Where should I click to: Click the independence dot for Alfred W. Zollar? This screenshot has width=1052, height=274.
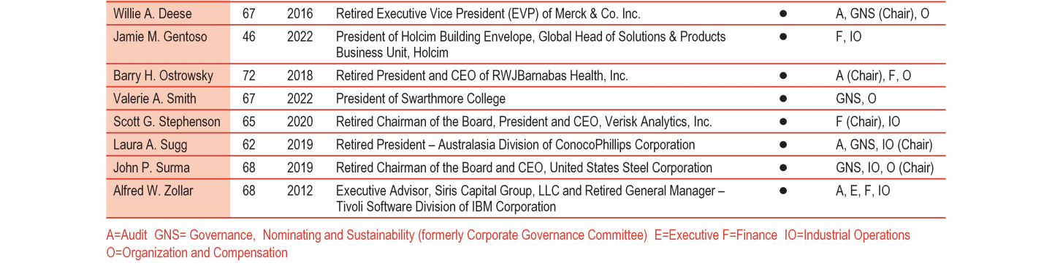pyautogui.click(x=783, y=191)
